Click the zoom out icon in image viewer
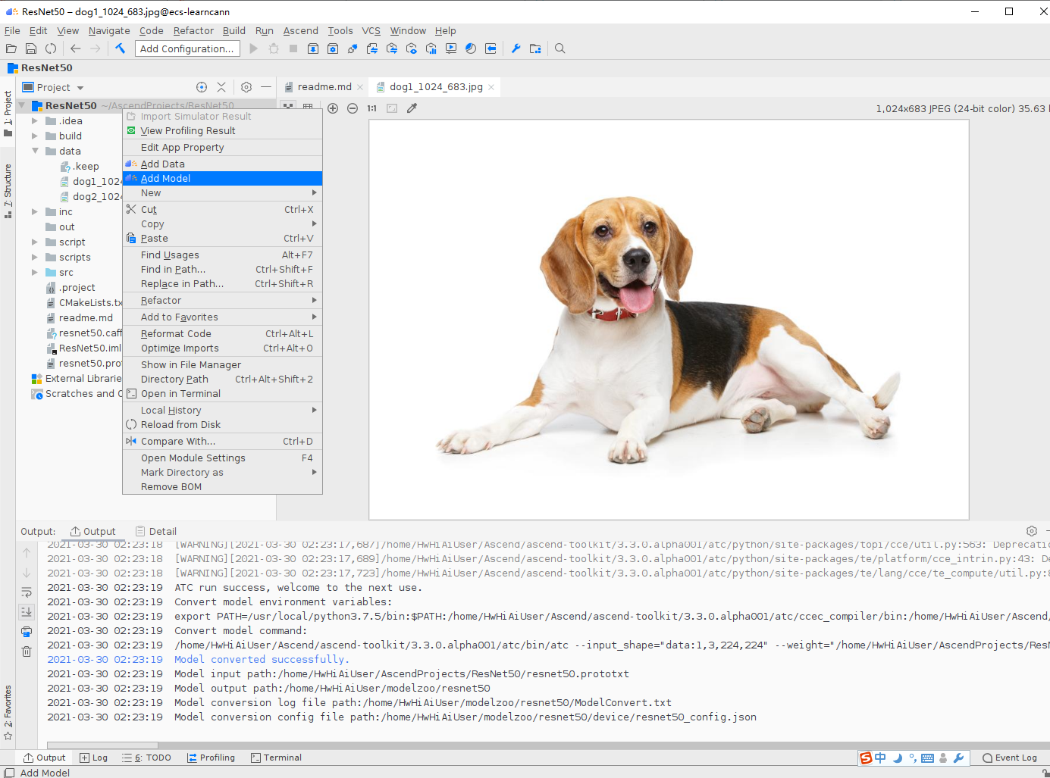 pyautogui.click(x=353, y=108)
